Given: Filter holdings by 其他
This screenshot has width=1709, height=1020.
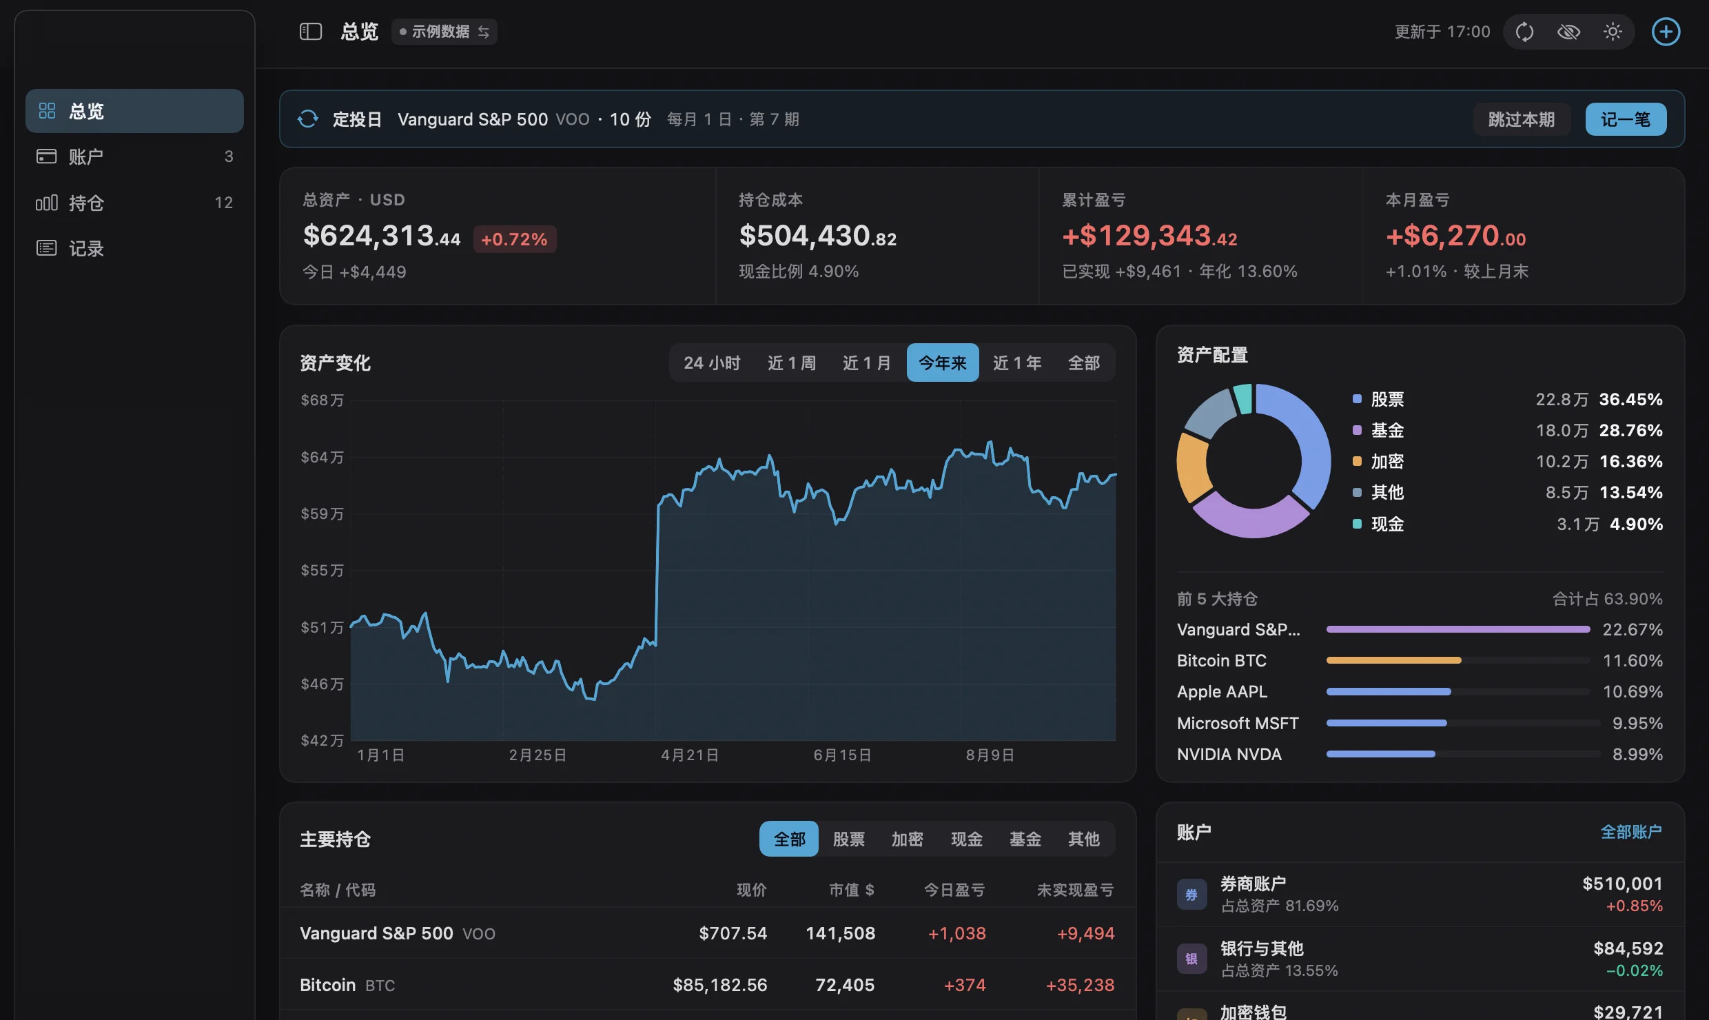Looking at the screenshot, I should tap(1083, 839).
